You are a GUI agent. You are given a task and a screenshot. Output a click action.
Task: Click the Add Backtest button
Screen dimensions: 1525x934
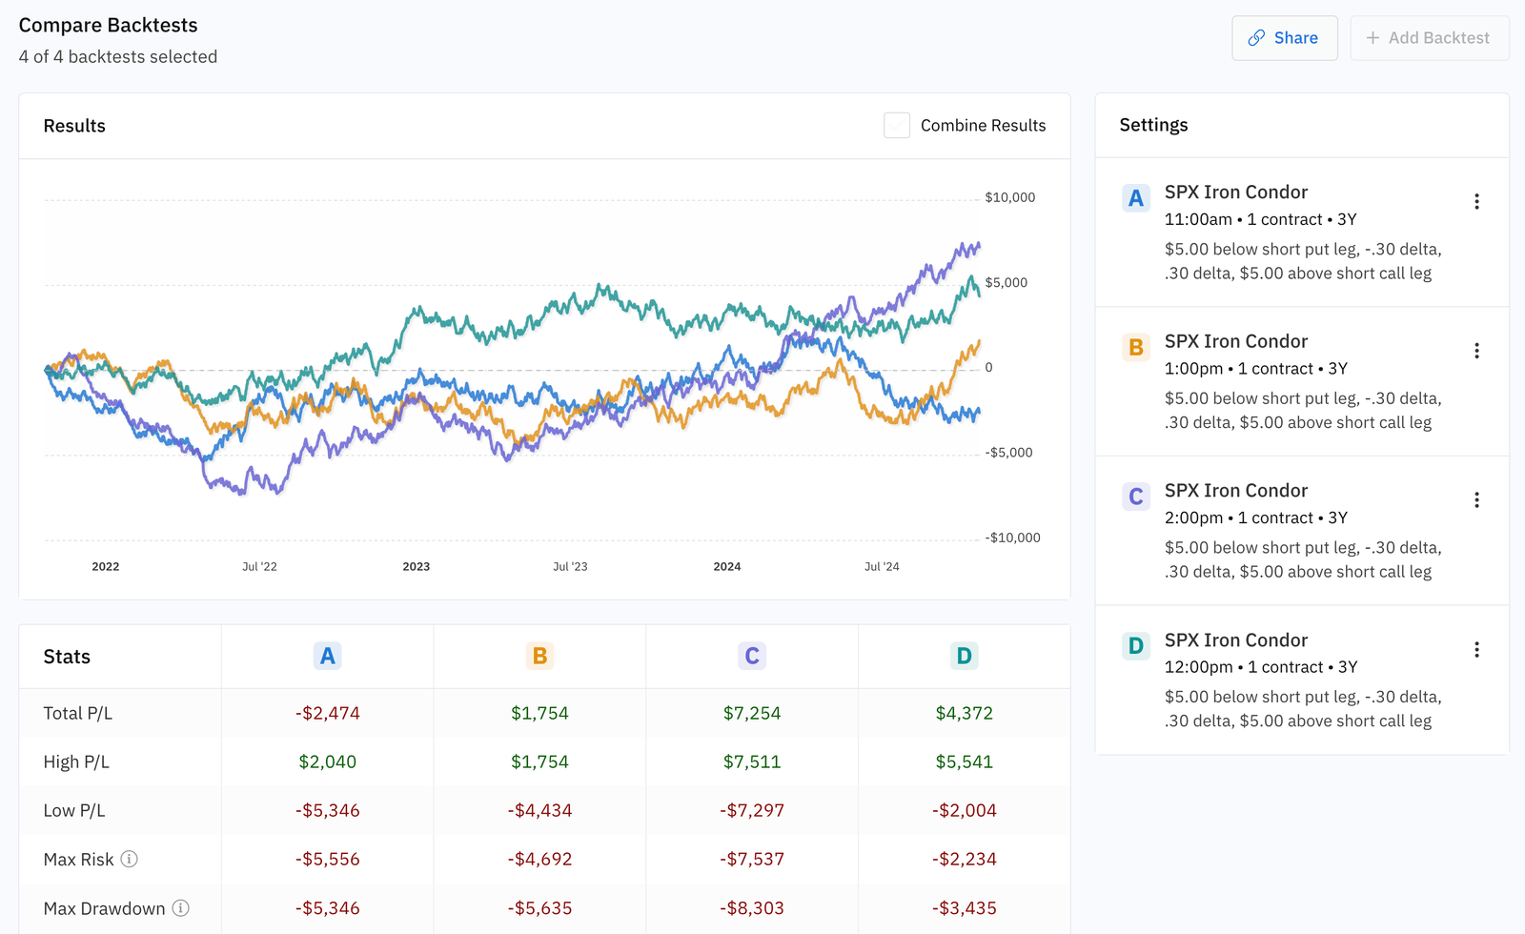pyautogui.click(x=1429, y=38)
